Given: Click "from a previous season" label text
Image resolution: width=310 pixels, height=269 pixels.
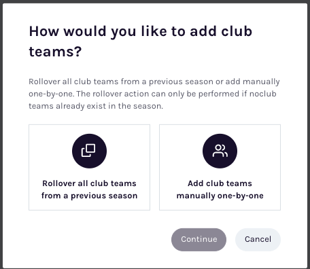Looking at the screenshot, I should tap(89, 196).
